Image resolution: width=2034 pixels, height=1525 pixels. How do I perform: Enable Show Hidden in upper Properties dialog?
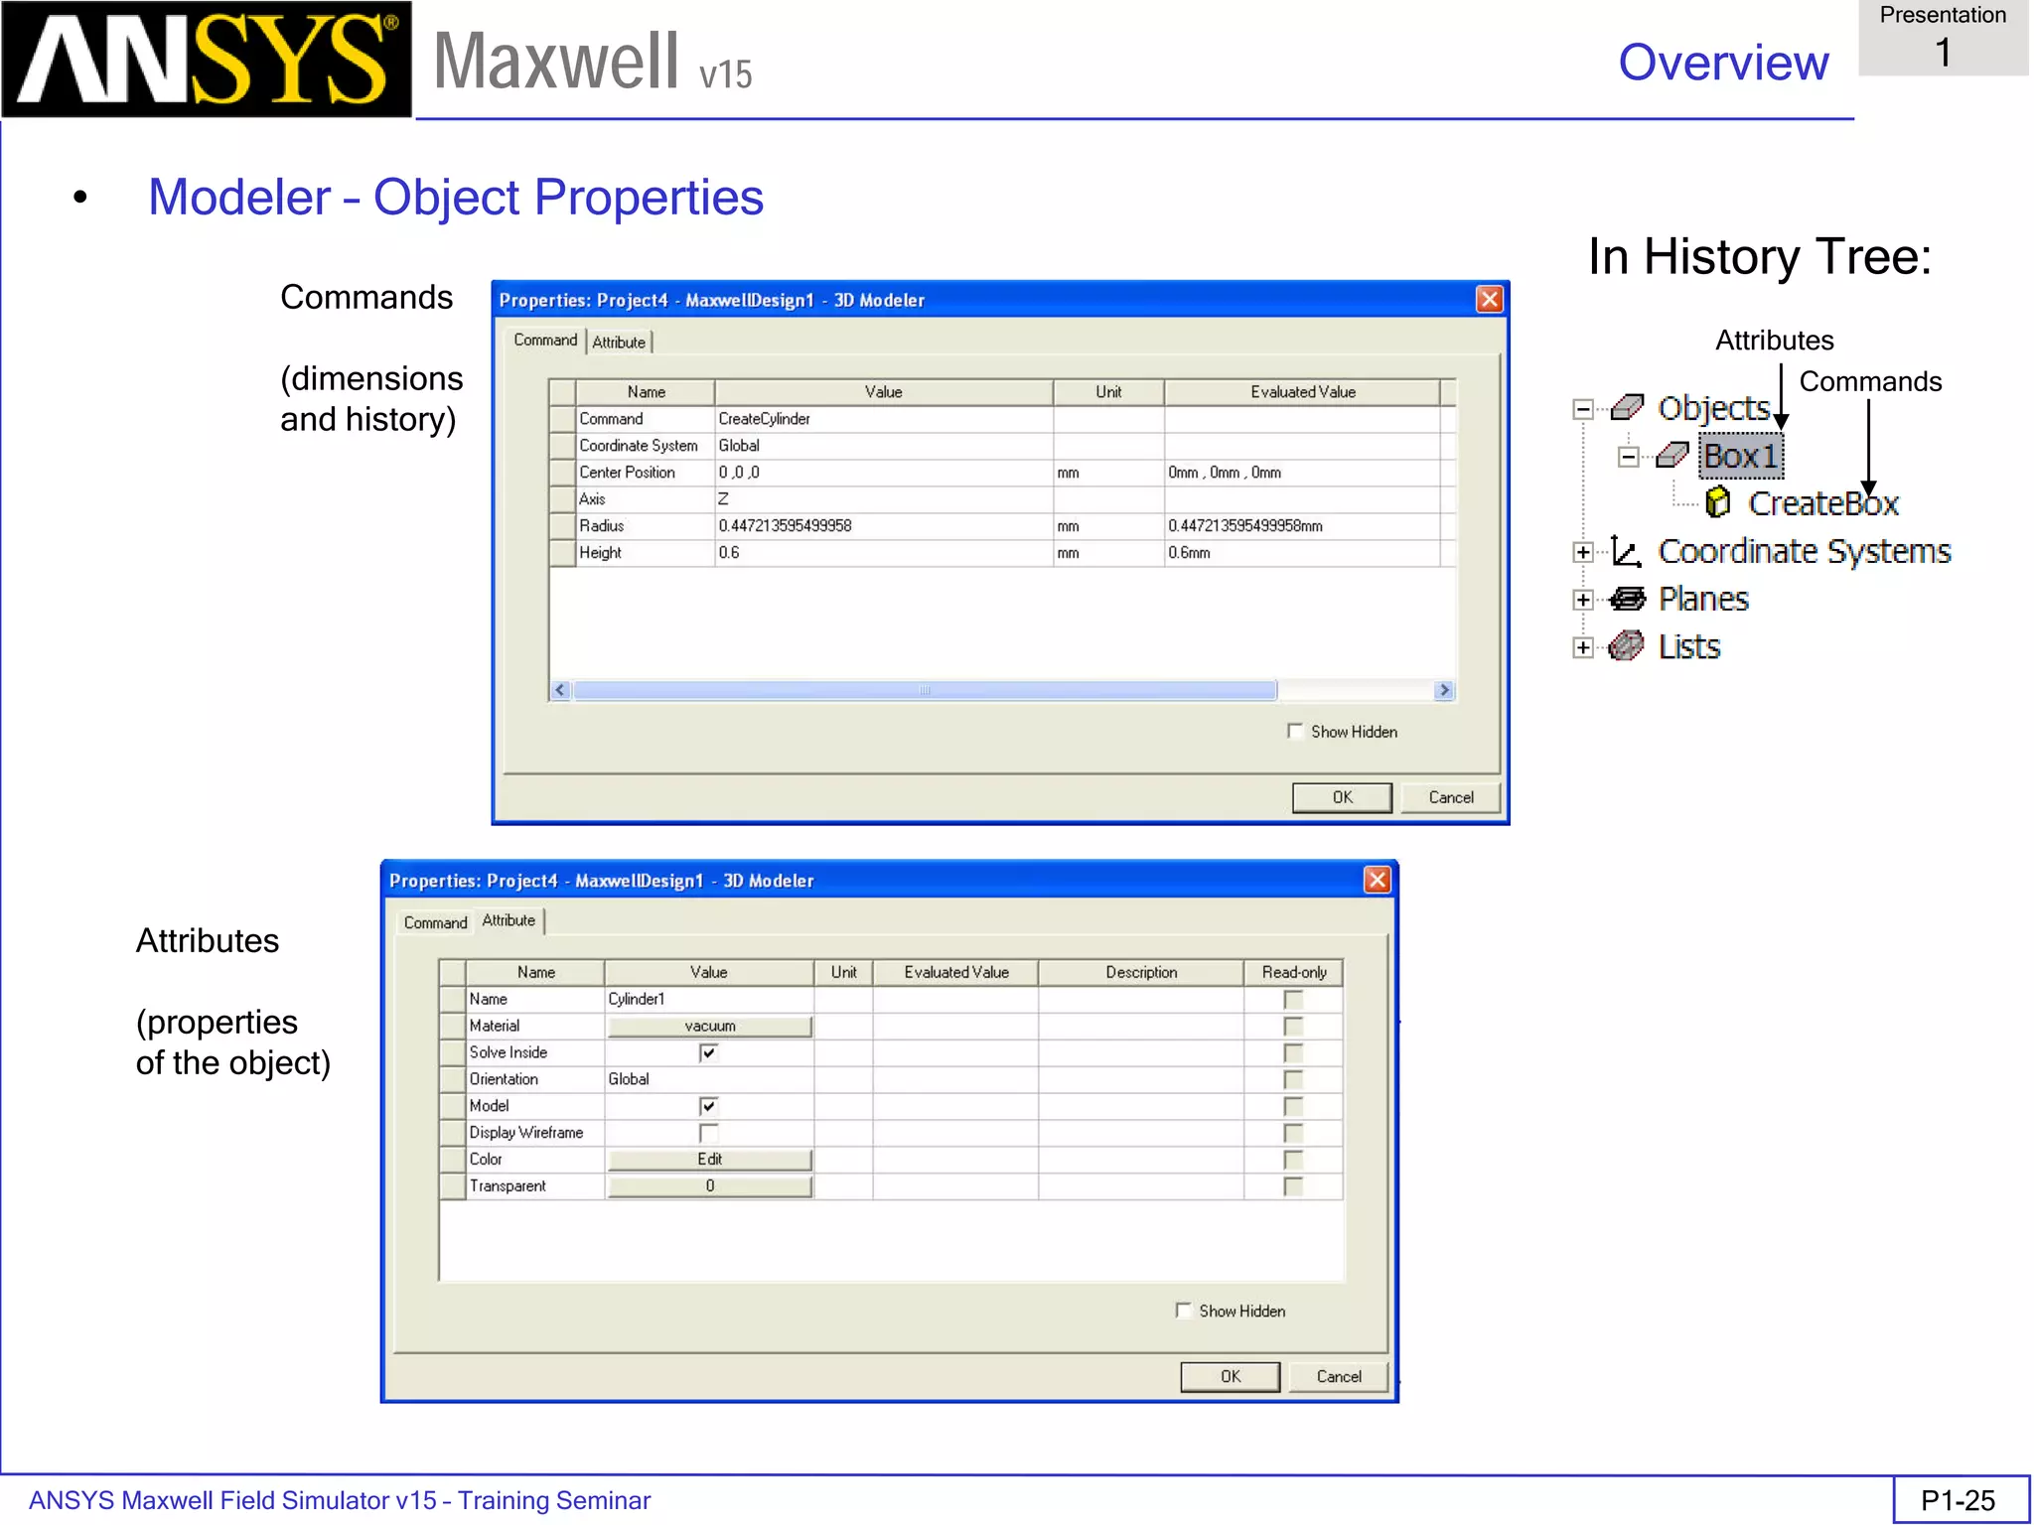point(1295,732)
